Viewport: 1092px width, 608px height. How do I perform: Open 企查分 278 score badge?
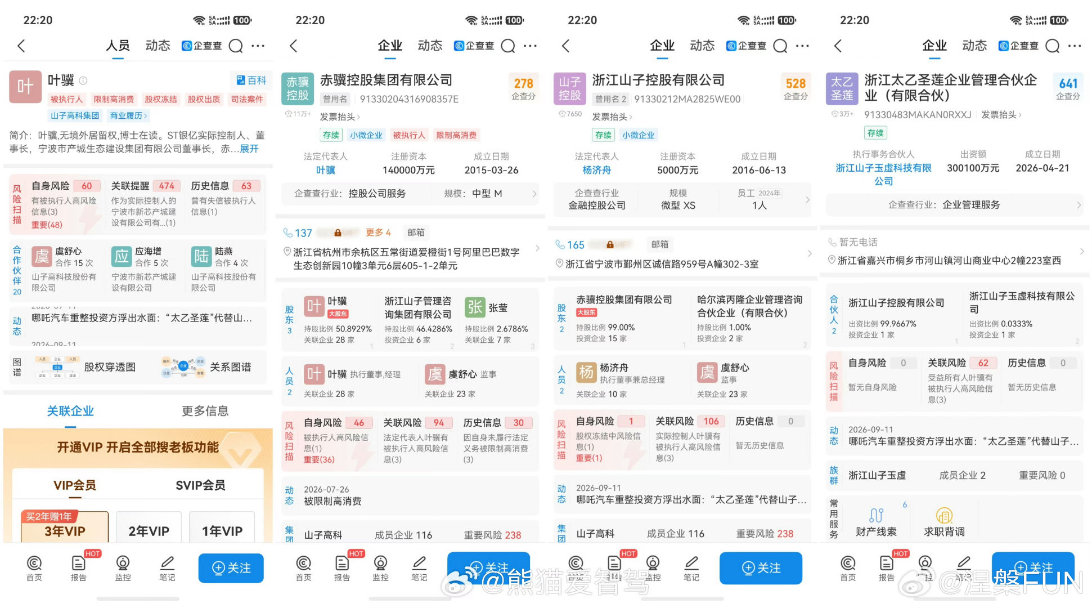[x=523, y=88]
